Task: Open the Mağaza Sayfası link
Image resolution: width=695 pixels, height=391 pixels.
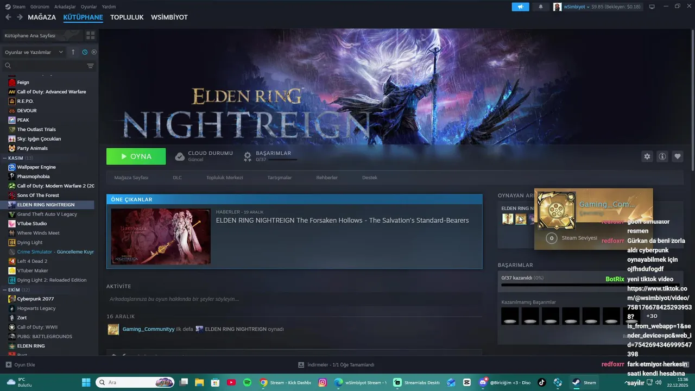Action: click(131, 178)
